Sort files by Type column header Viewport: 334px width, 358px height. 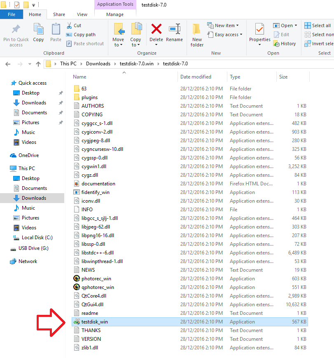[x=252, y=77]
